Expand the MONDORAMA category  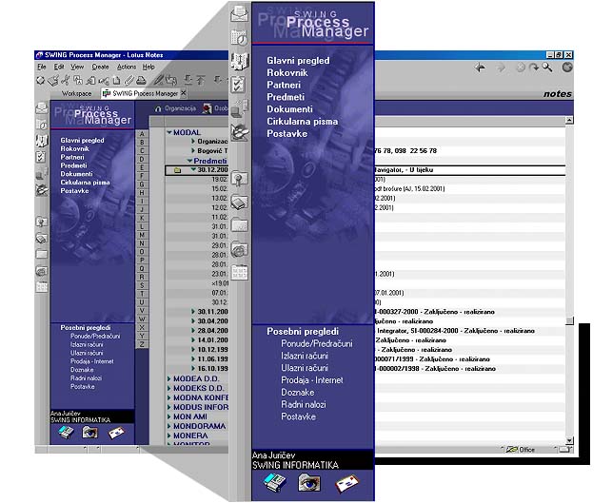[169, 426]
